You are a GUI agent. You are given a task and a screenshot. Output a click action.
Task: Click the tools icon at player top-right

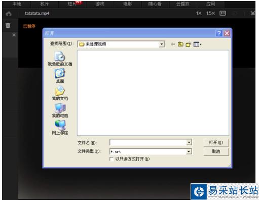[x=253, y=13]
